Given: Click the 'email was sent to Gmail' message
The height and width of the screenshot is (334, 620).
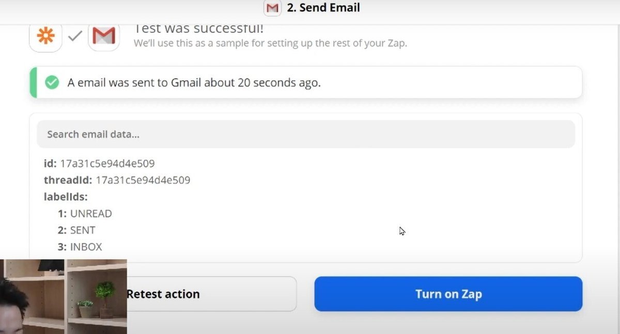Looking at the screenshot, I should click(194, 82).
